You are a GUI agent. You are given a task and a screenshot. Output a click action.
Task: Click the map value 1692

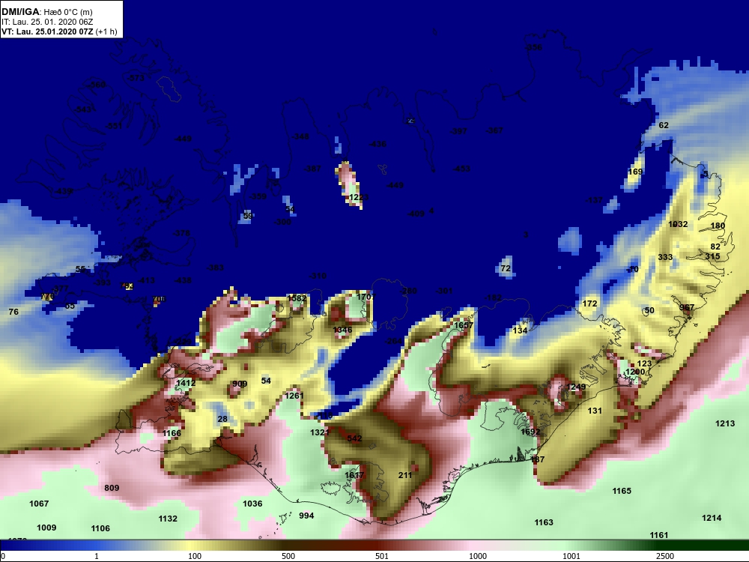[530, 432]
